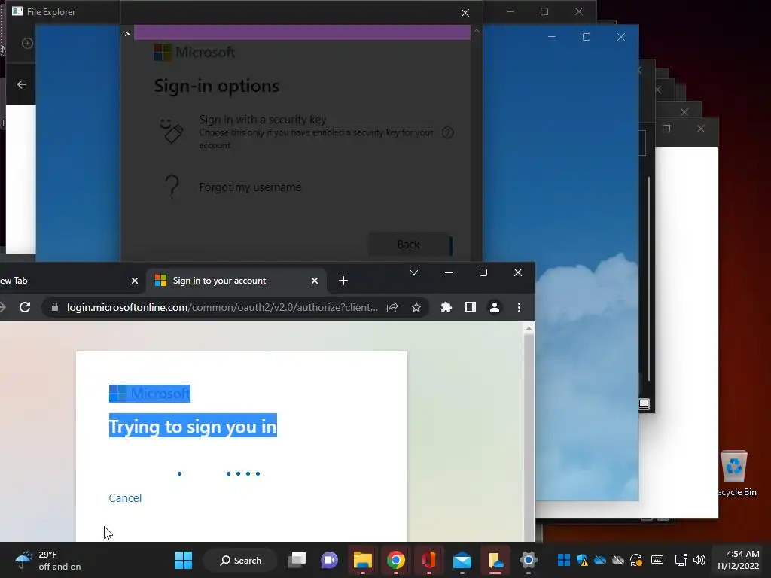Screen dimensions: 771x578
Task: Click Back button in Sign-in options dialog
Action: [410, 245]
